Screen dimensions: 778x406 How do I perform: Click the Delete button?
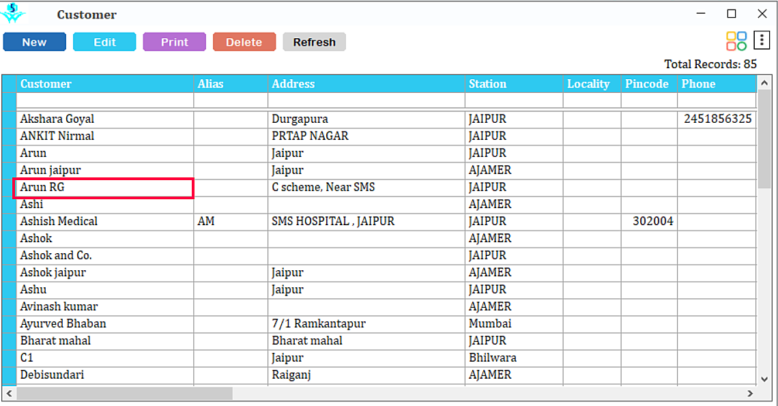click(x=244, y=42)
